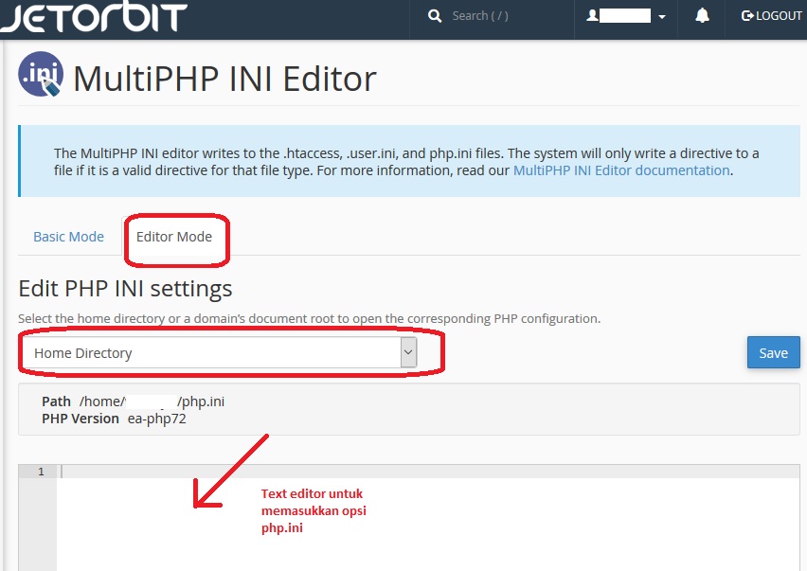Open MultiPHP INI Editor documentation link
807x571 pixels.
(x=621, y=170)
